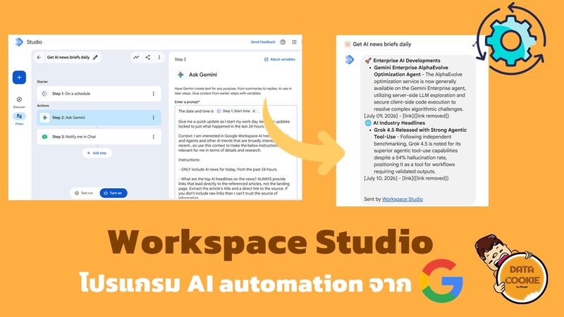Select Step 3: Notify me in Chat
Image resolution: width=564 pixels, height=317 pixels.
pyautogui.click(x=99, y=137)
